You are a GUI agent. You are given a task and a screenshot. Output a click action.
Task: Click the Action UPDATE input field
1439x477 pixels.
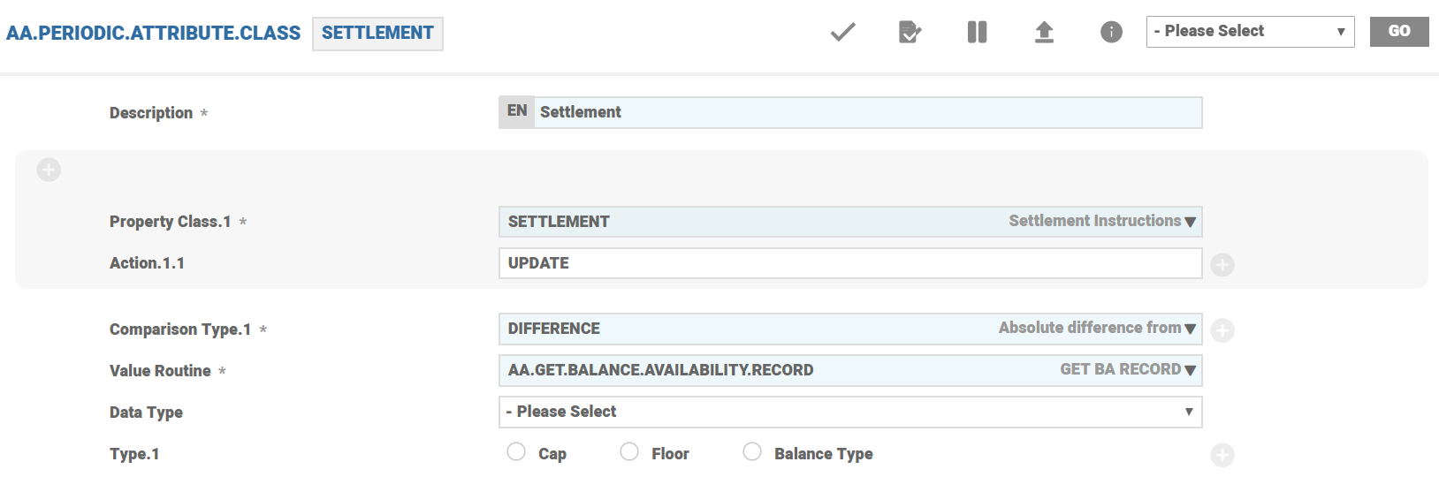coord(849,263)
